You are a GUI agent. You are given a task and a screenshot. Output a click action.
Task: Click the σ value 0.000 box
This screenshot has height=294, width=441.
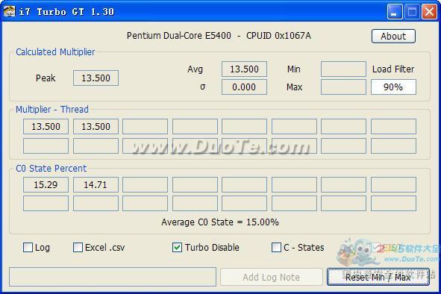(244, 87)
